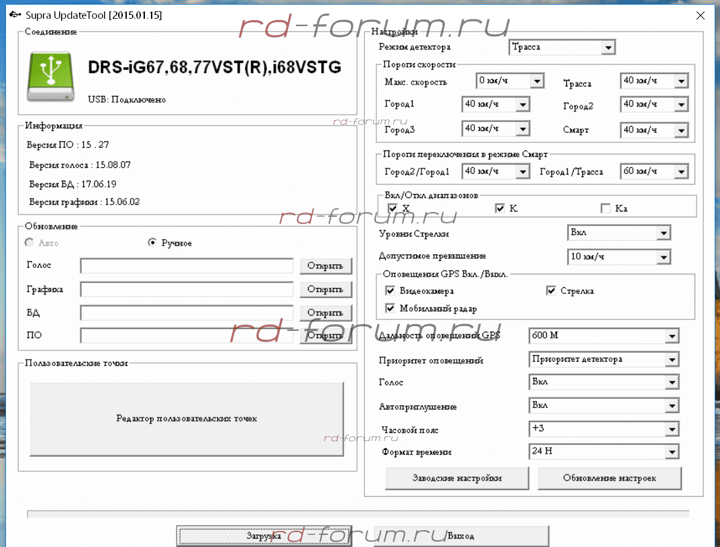This screenshot has width=720, height=547.
Task: Expand the Часовой пояс dropdown
Action: coord(603,429)
